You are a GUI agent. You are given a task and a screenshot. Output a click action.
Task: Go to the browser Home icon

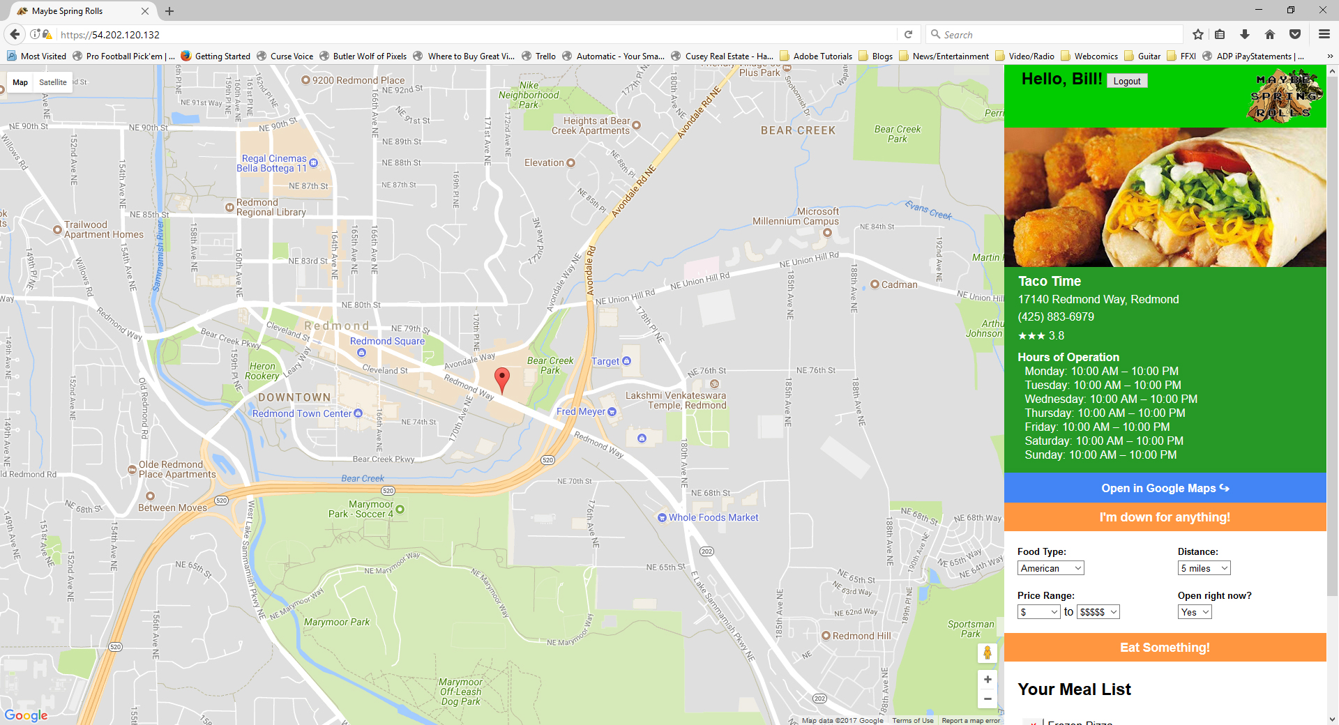(x=1270, y=34)
